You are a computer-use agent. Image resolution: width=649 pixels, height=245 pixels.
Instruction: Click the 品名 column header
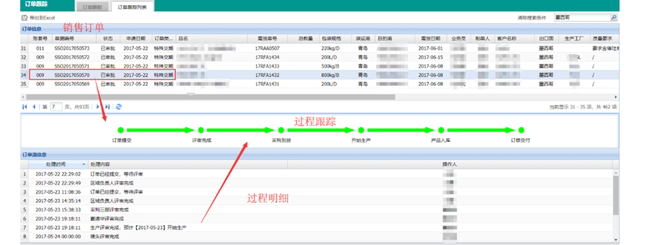point(212,38)
